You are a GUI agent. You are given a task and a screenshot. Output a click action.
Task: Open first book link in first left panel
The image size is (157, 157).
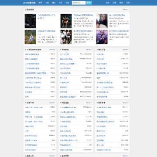click(32, 55)
